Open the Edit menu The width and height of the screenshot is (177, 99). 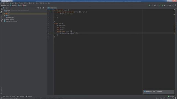[4, 3]
